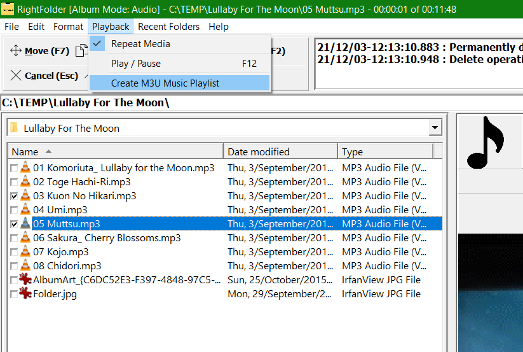Sort by Type column header

tap(385, 151)
